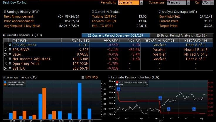This screenshot has width=216, height=122.
Task: Select the EPS Adjusted+ radio button
Action: [10, 45]
